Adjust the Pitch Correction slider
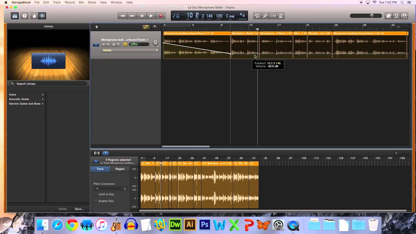This screenshot has height=234, width=416. coord(109,189)
